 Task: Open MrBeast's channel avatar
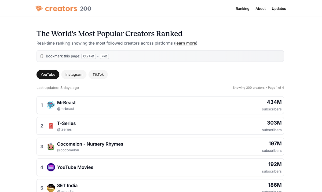[x=51, y=105]
